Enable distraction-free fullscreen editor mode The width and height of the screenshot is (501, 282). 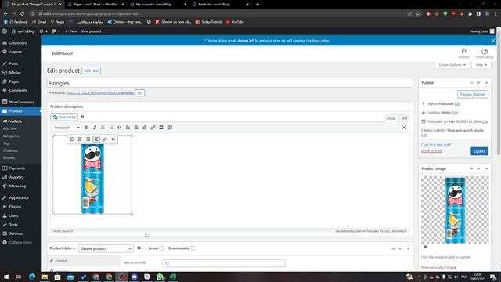(x=404, y=128)
